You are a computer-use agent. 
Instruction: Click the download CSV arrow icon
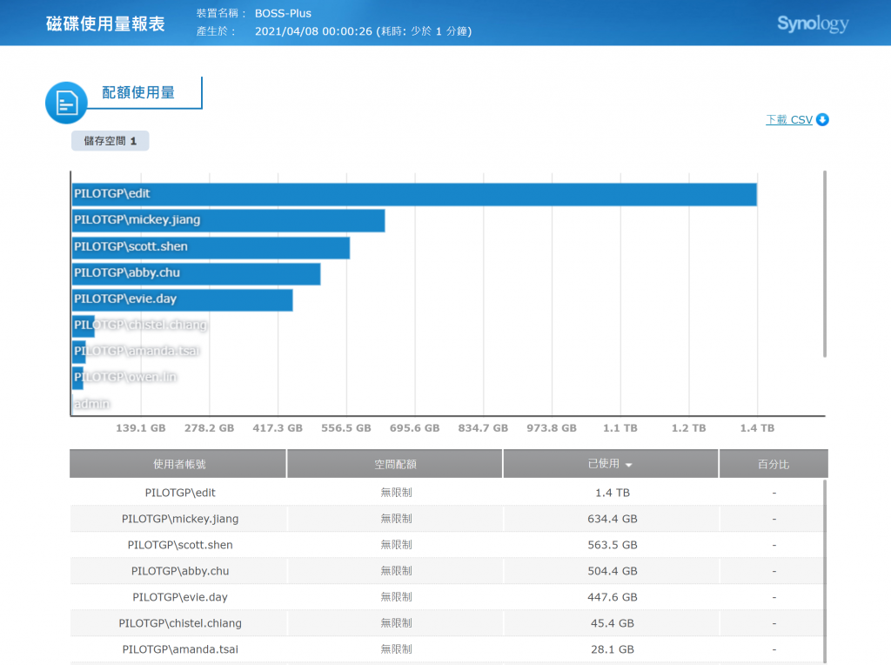822,120
